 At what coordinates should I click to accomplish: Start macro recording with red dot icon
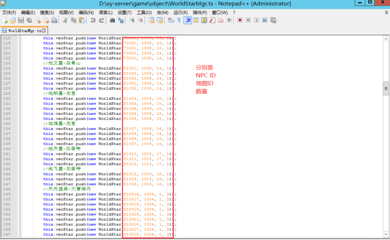pyautogui.click(x=240, y=21)
